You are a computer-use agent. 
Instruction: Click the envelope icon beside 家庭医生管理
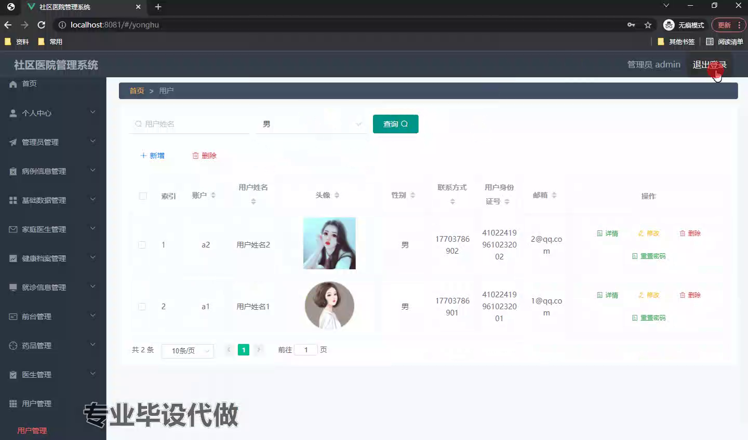point(13,229)
